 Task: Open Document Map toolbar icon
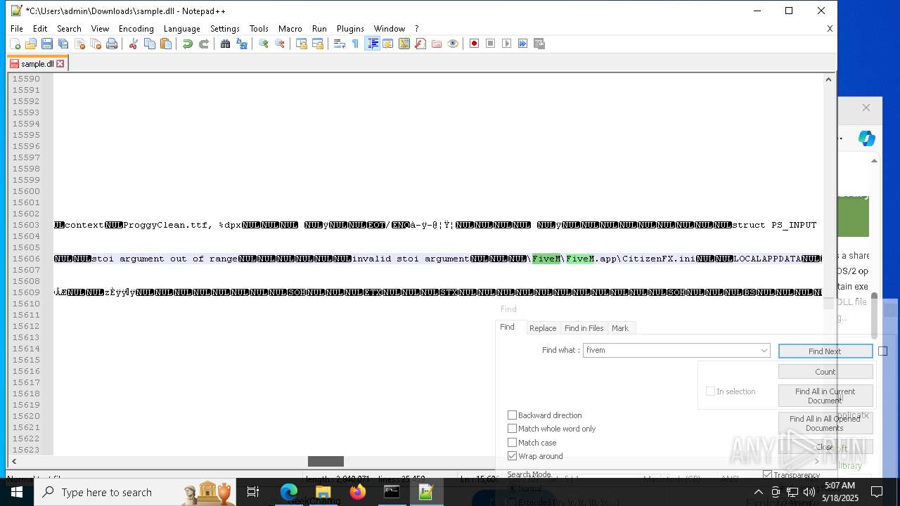coord(404,44)
